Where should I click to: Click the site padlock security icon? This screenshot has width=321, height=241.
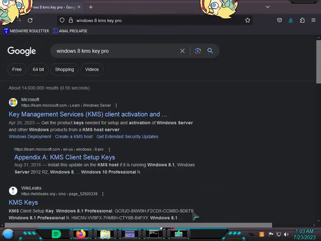[71, 20]
